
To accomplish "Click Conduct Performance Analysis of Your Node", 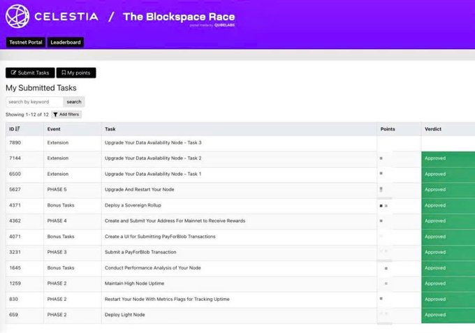I will pyautogui.click(x=153, y=268).
